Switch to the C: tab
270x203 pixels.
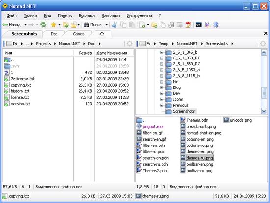coord(102,34)
